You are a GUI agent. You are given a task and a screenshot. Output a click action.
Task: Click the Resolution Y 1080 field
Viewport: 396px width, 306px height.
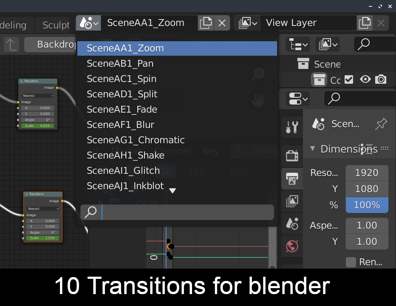[367, 189]
